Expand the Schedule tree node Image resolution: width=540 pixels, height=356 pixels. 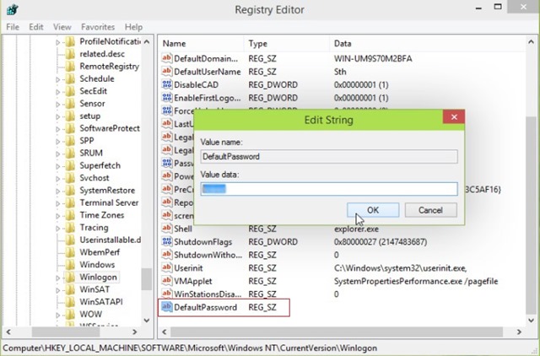pos(57,79)
